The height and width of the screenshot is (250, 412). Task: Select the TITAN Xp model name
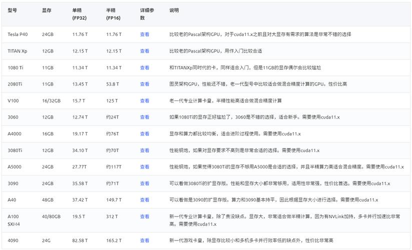18,51
